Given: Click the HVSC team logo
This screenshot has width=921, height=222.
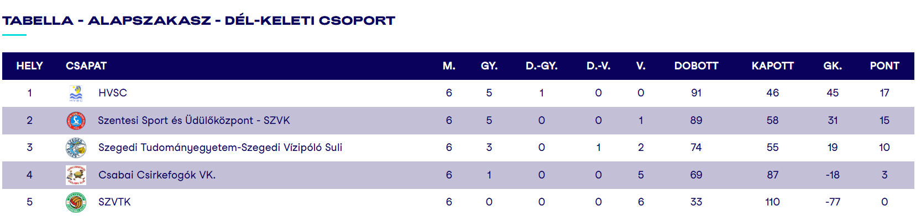Looking at the screenshot, I should point(76,93).
